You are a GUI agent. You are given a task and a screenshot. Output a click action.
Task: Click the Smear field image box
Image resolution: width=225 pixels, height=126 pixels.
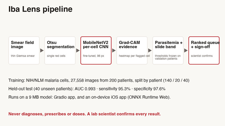[x=24, y=51]
